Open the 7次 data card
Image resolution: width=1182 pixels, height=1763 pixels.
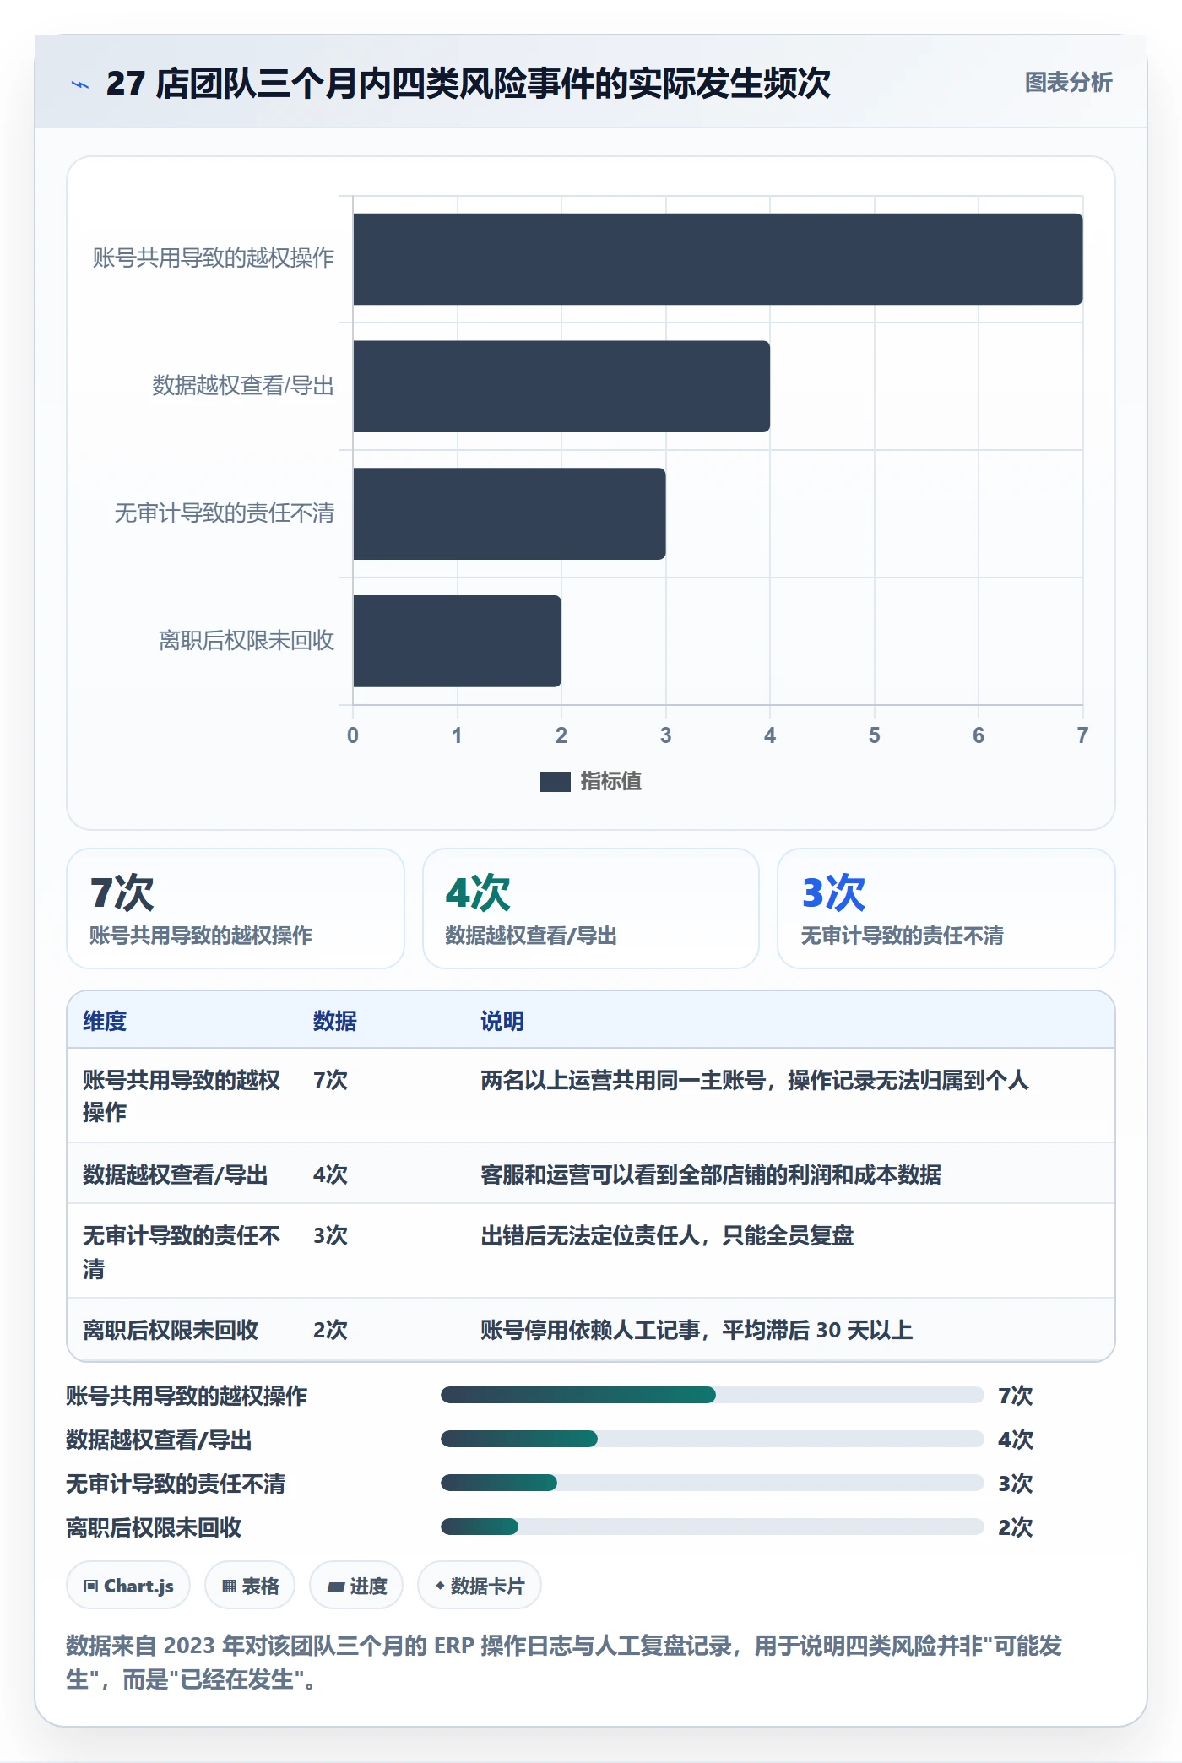236,909
